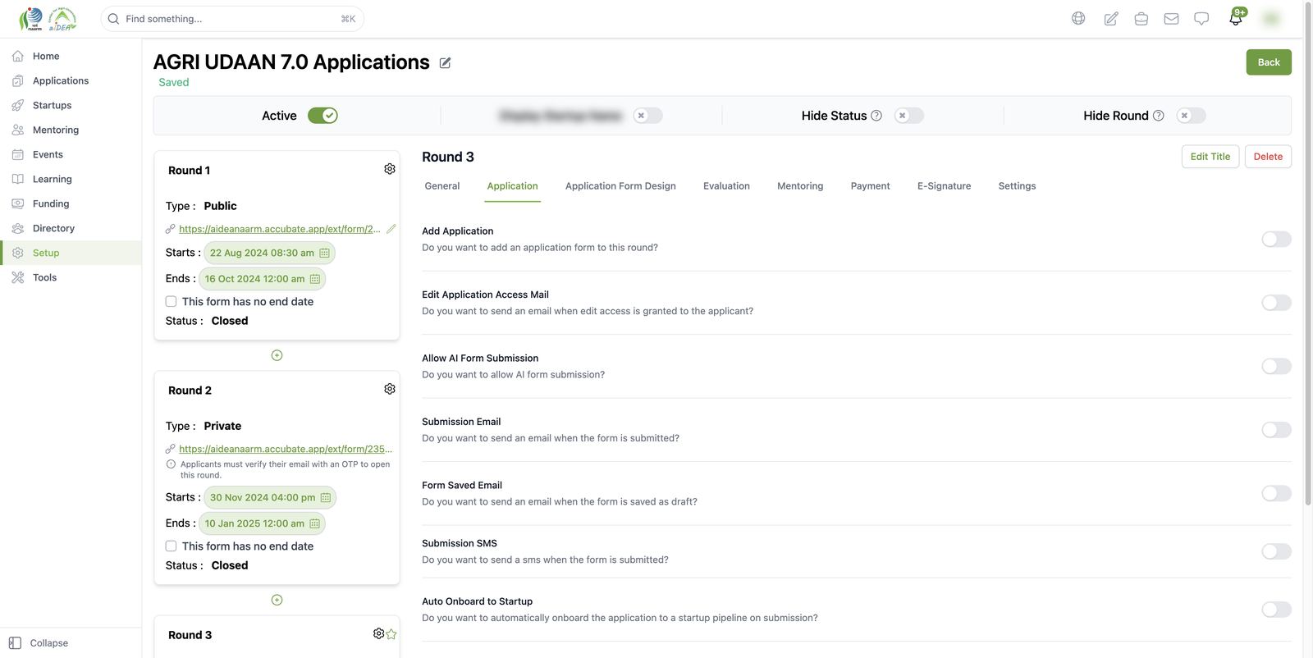Open Round 3 card settings gear

click(378, 633)
